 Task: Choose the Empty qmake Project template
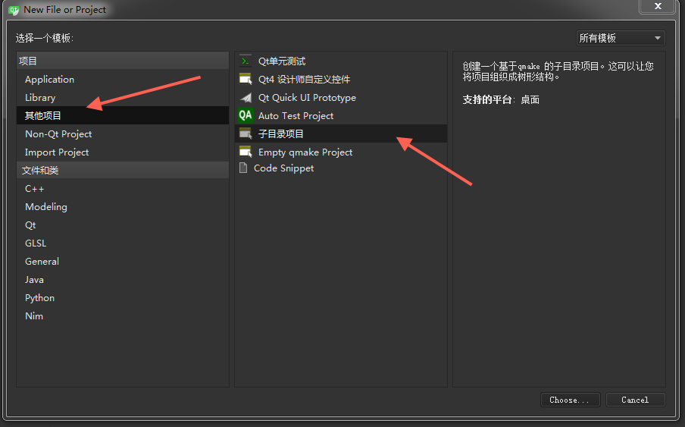[341, 152]
